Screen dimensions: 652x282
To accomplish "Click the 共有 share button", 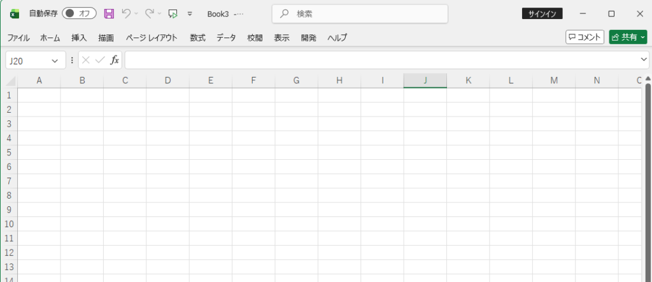I will click(x=627, y=38).
